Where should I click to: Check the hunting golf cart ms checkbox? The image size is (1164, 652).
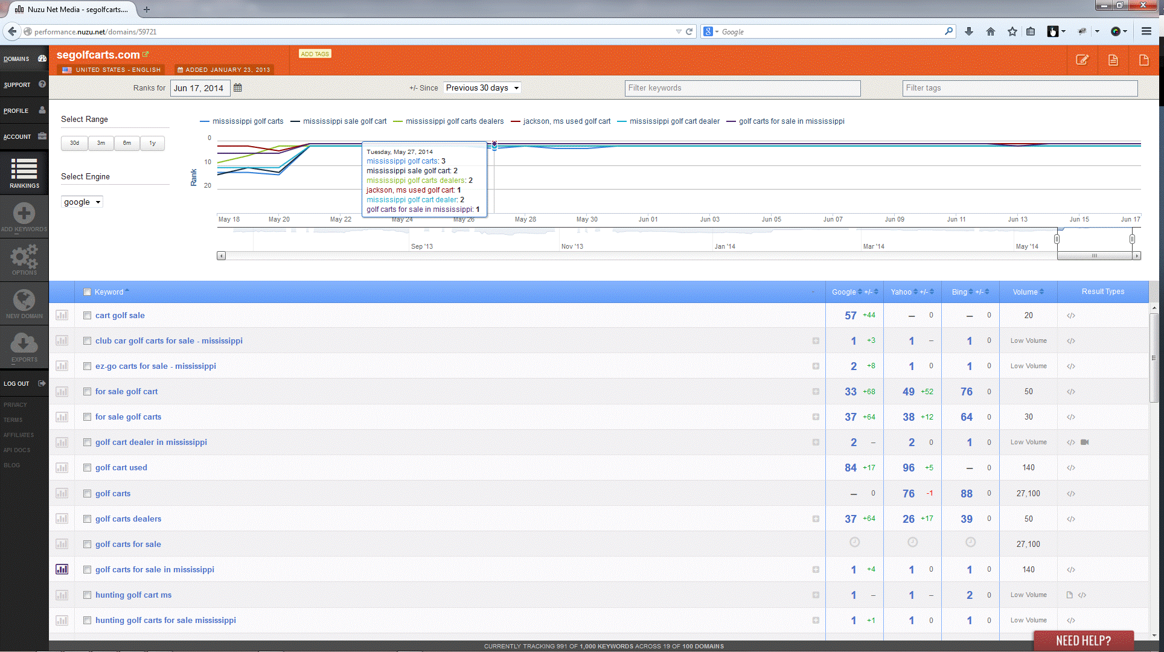(x=87, y=595)
